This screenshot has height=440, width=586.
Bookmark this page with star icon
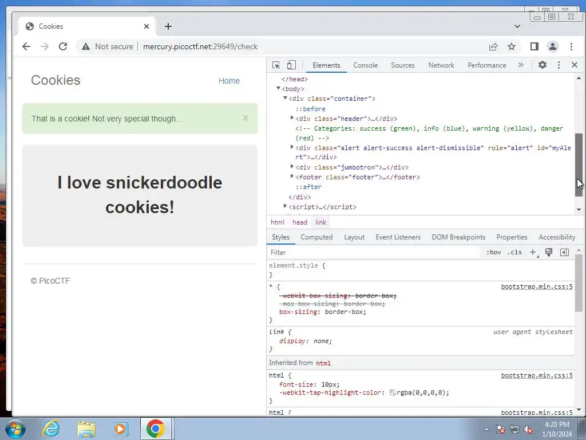pos(512,46)
